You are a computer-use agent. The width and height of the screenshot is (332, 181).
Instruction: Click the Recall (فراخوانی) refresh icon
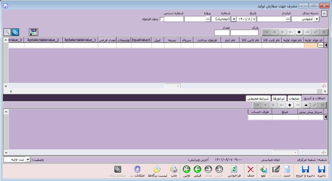(234, 170)
